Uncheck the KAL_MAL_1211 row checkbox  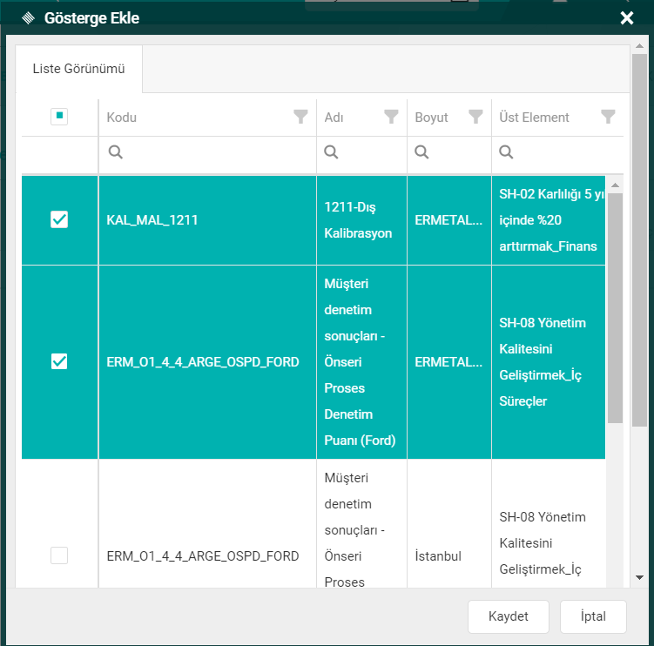[59, 220]
